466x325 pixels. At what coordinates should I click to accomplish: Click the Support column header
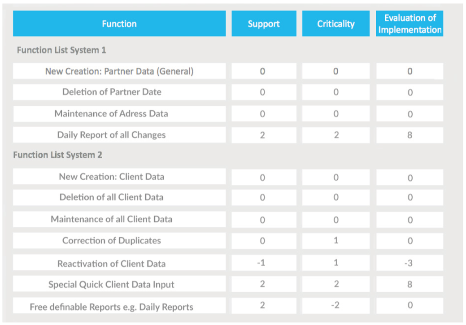tap(264, 23)
